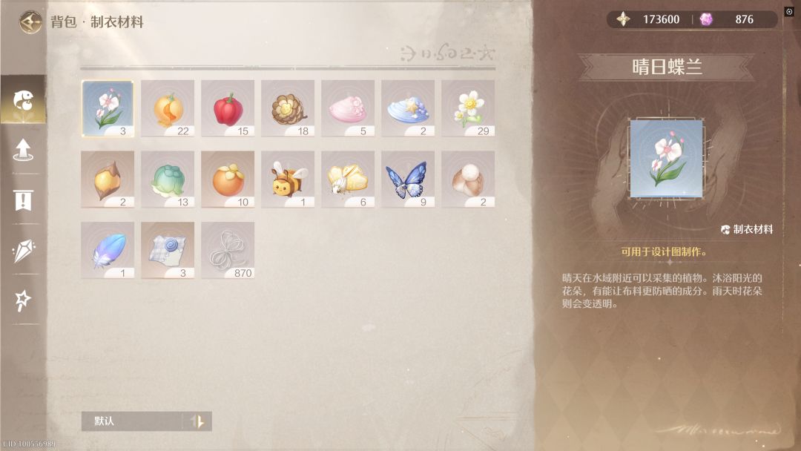Select the bee item with count 1

288,180
